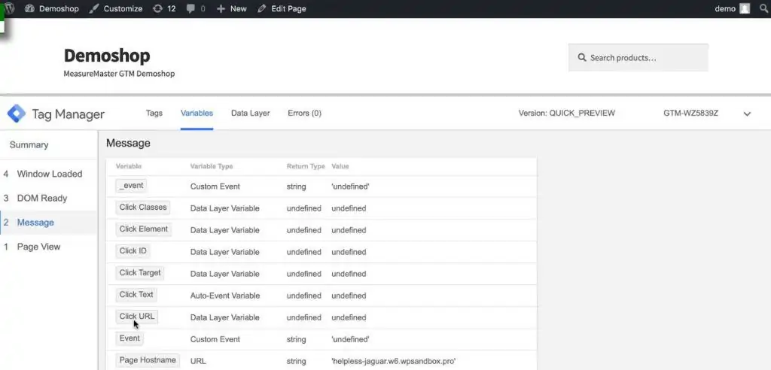This screenshot has height=370, width=771.
Task: Click the Event variable chip
Action: pos(130,338)
